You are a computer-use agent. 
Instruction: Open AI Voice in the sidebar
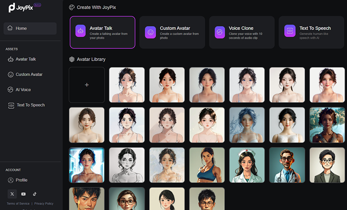coord(23,90)
